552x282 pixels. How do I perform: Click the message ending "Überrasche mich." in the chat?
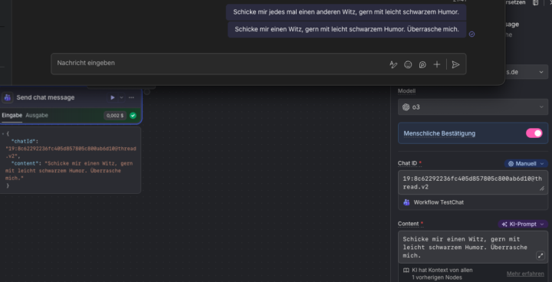coord(347,29)
